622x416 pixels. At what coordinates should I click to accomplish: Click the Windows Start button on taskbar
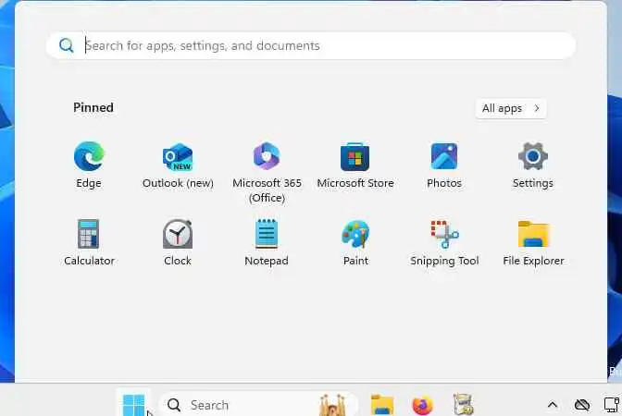133,405
